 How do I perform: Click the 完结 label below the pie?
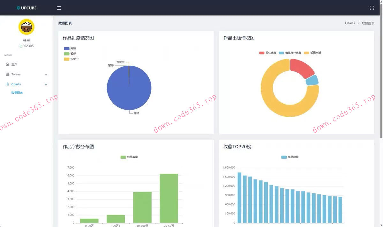[x=136, y=113]
